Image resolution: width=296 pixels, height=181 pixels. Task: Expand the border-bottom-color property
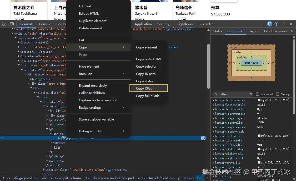point(213,100)
